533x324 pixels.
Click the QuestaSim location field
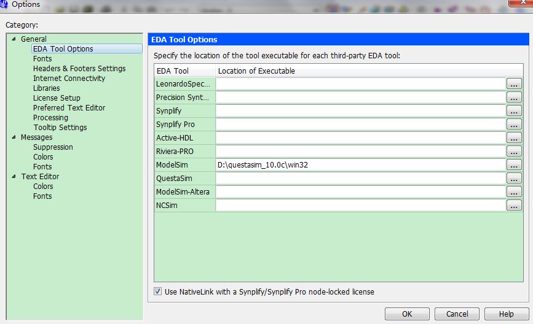pos(361,179)
